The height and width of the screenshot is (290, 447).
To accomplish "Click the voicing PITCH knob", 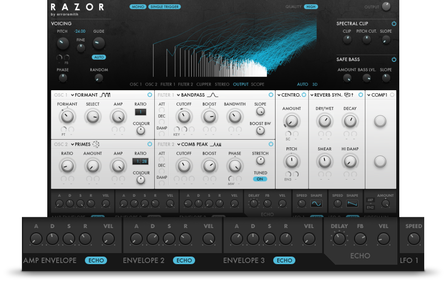I will click(63, 43).
